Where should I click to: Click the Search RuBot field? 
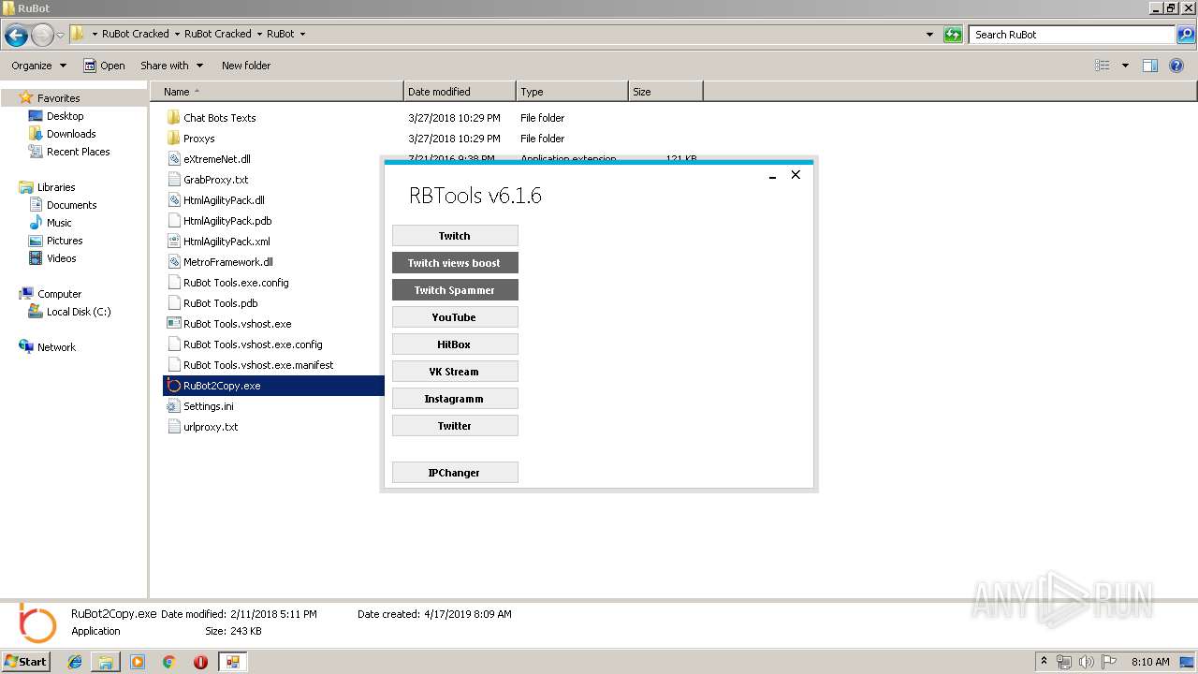[x=1072, y=35]
